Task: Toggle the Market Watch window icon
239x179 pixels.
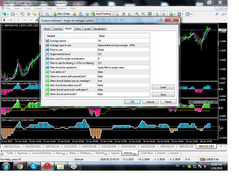Action: point(22,14)
